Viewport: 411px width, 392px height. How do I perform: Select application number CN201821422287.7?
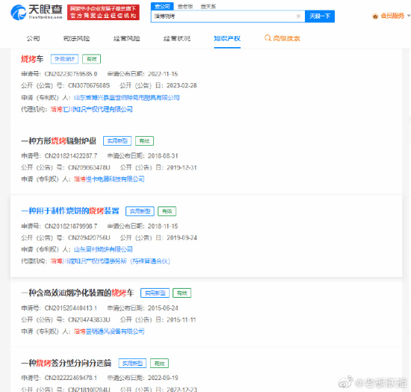[71, 156]
